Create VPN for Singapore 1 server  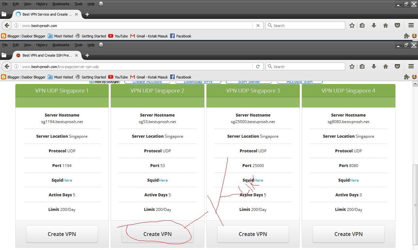62,234
